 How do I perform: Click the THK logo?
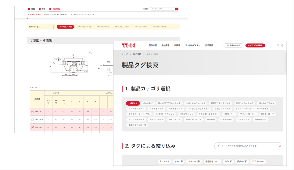[x=128, y=45]
